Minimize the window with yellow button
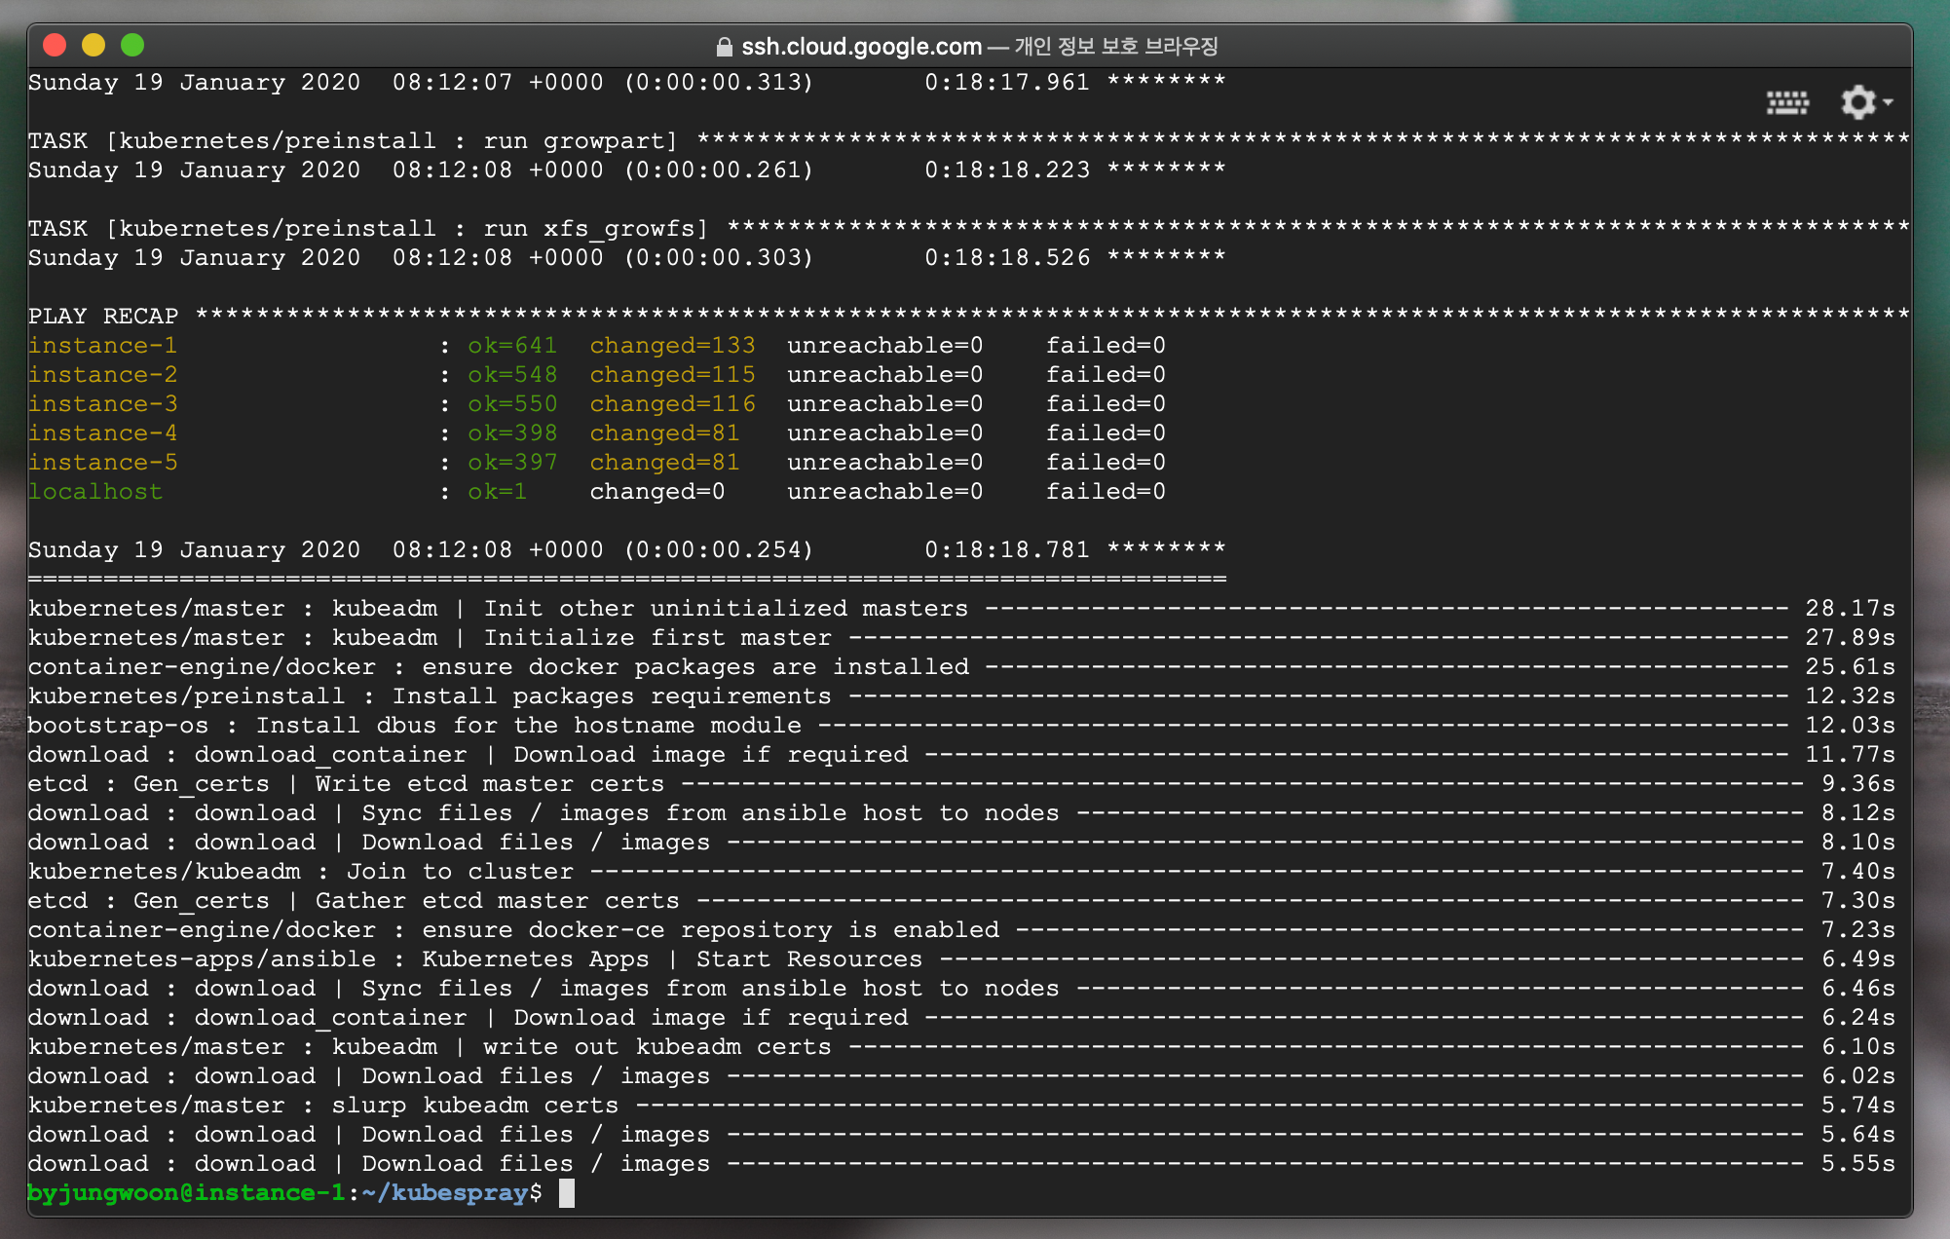This screenshot has height=1239, width=1950. pyautogui.click(x=94, y=45)
